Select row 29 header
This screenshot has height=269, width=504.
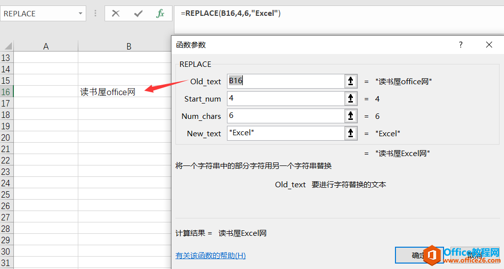(6, 240)
